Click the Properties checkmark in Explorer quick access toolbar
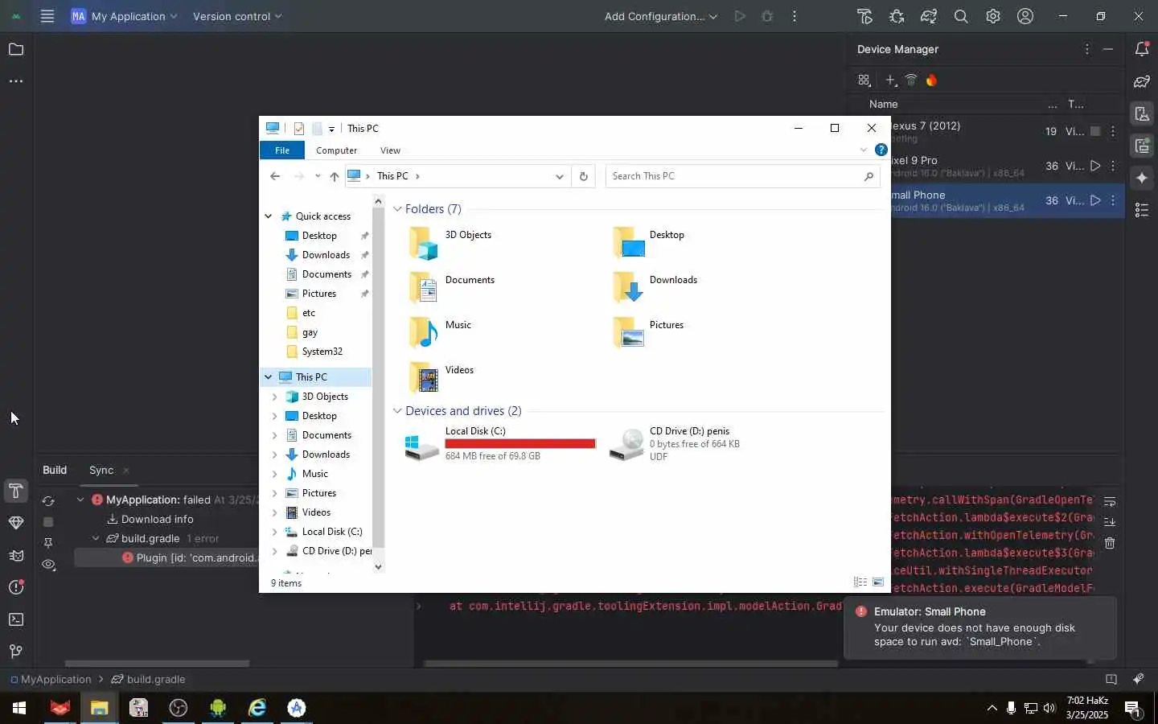 point(299,129)
